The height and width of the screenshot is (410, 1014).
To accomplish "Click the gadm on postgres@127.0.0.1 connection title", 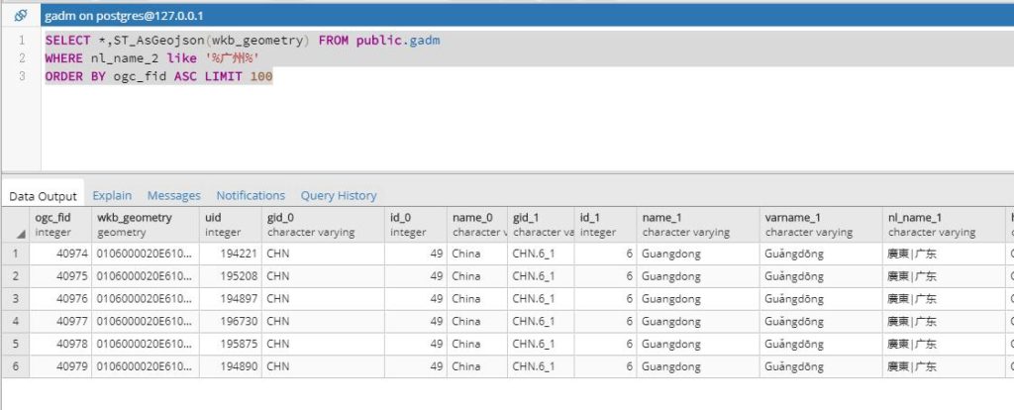I will pos(124,16).
